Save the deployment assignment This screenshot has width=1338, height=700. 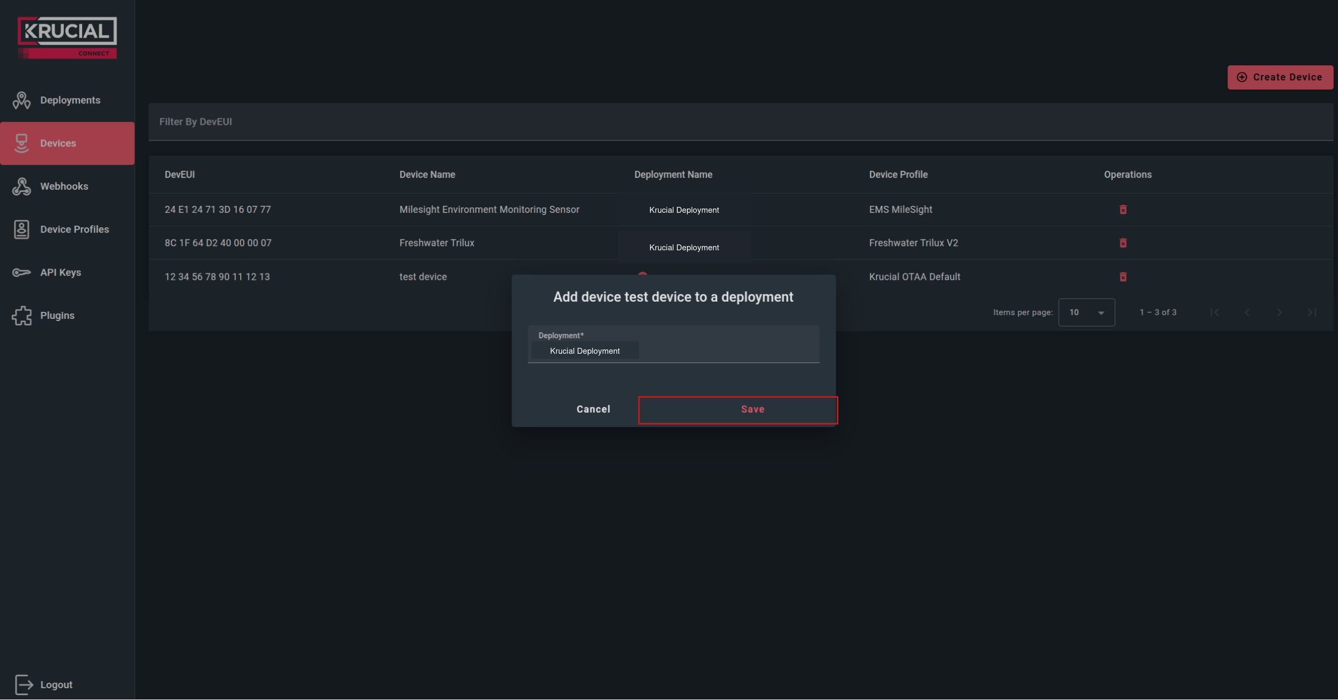(x=752, y=409)
